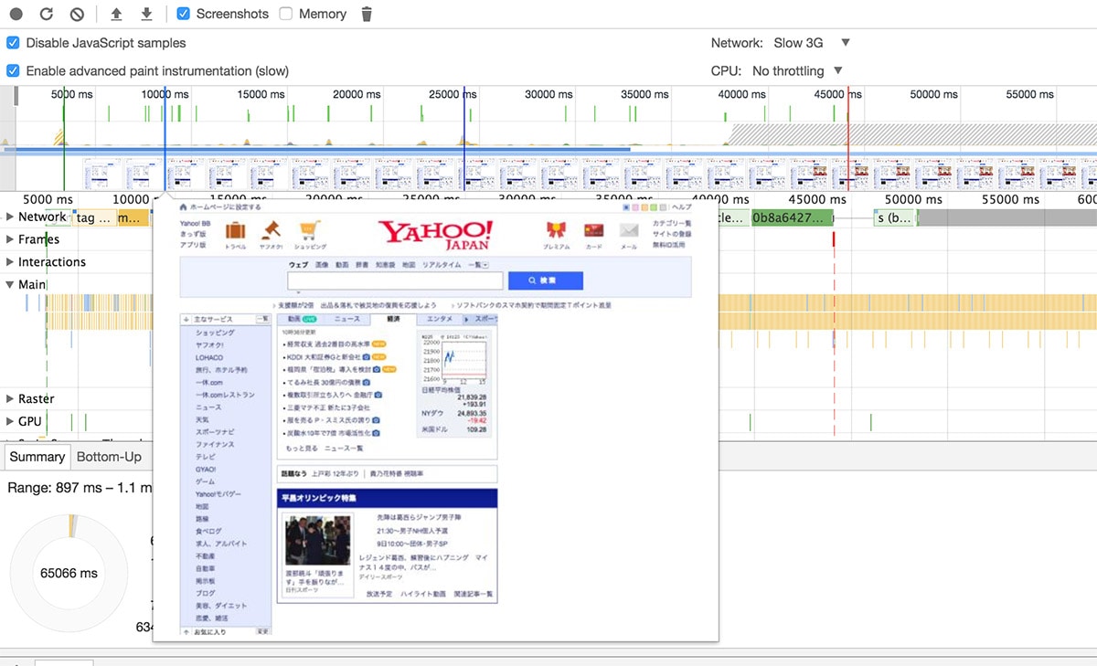
Task: Click the Yahoo! Japan logo in preview
Action: click(435, 235)
